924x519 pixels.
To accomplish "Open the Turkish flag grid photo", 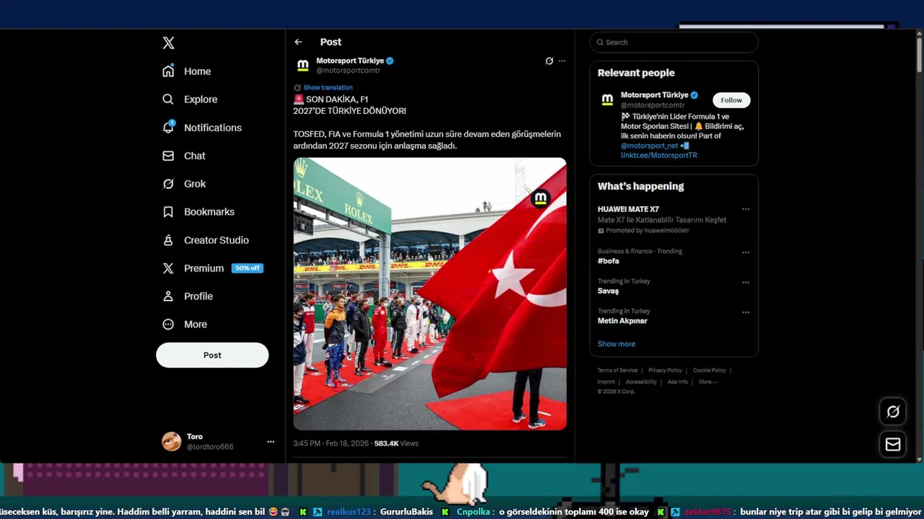I will 430,294.
